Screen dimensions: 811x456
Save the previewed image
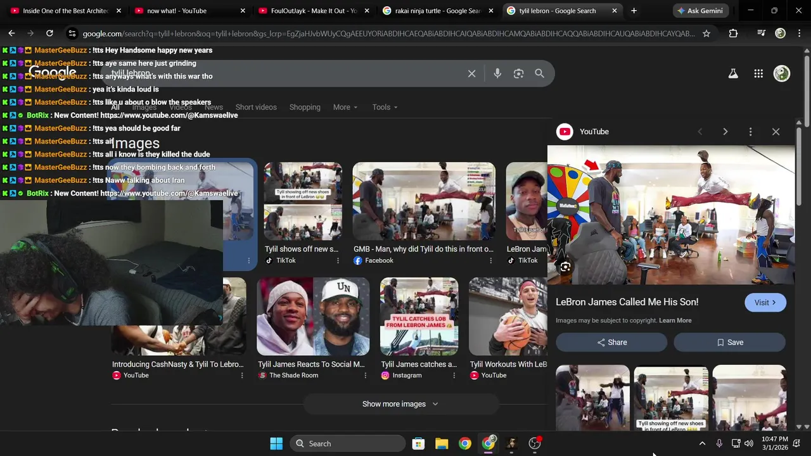[729, 343]
